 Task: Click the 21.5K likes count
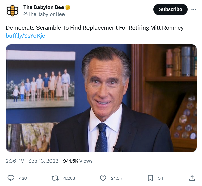pyautogui.click(x=117, y=178)
